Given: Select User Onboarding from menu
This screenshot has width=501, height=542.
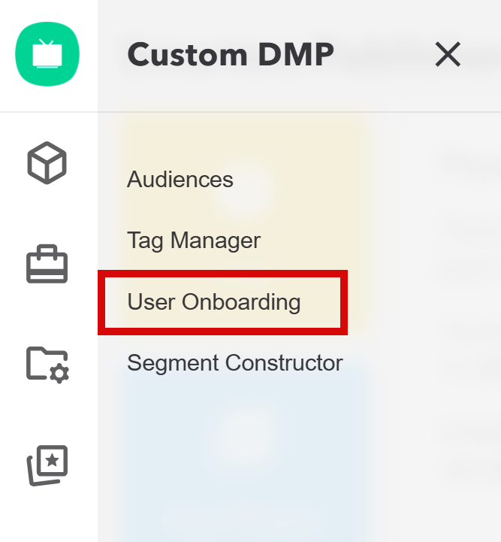Looking at the screenshot, I should [214, 302].
